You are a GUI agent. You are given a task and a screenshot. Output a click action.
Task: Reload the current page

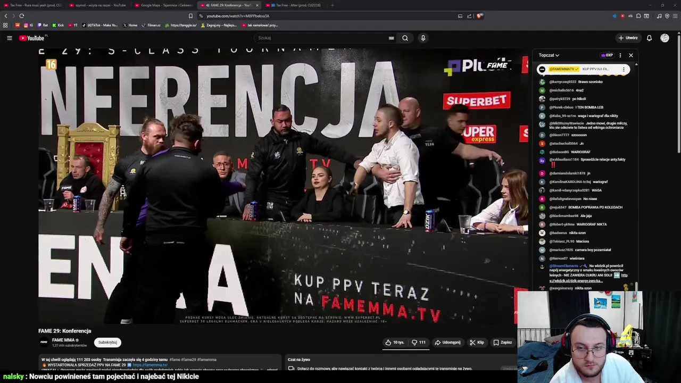point(22,16)
